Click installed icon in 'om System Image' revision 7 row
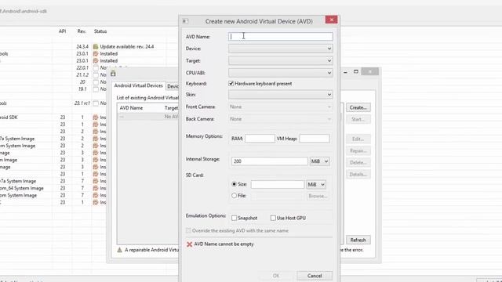 pyautogui.click(x=96, y=195)
